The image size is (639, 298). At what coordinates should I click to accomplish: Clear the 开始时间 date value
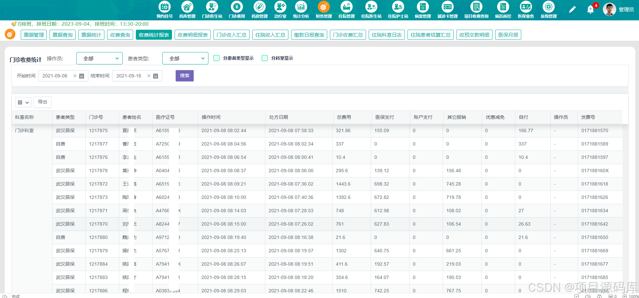75,76
